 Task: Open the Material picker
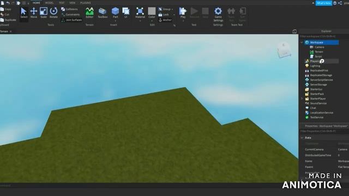tap(140, 13)
